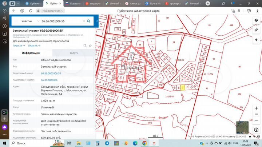Open the map layers panel
262x147 pixels.
pyautogui.click(x=256, y=20)
